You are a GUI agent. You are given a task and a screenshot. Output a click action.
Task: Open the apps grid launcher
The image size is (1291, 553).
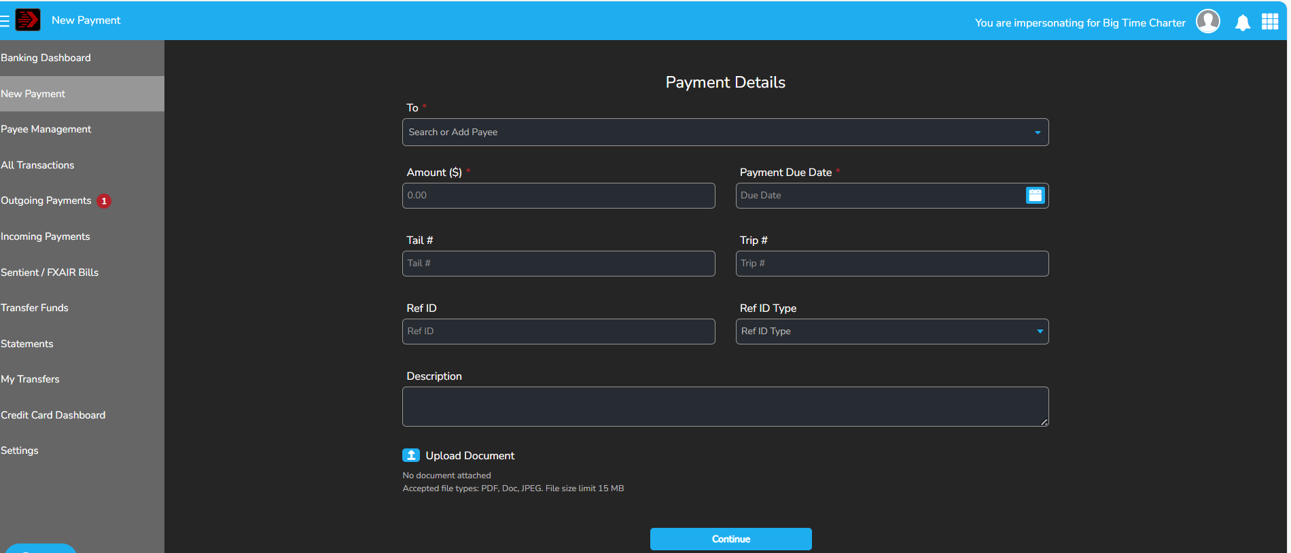coord(1269,22)
